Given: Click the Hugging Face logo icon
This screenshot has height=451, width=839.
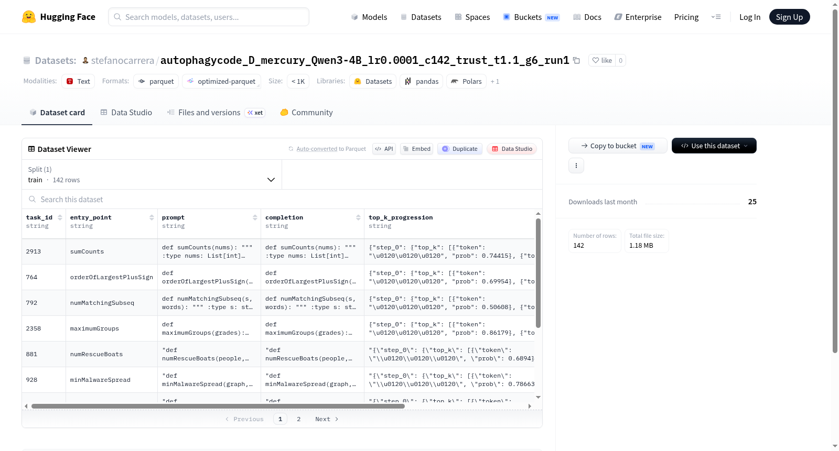Looking at the screenshot, I should pyautogui.click(x=29, y=17).
